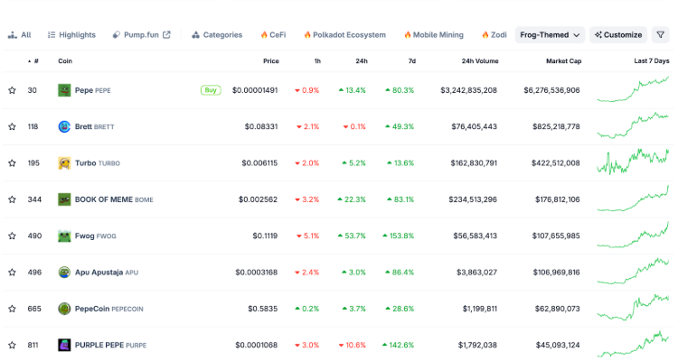
Task: Click market cap $45,093,124
Action: click(558, 345)
